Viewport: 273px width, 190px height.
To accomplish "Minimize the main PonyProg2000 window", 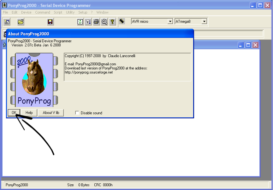I will click(252, 5).
